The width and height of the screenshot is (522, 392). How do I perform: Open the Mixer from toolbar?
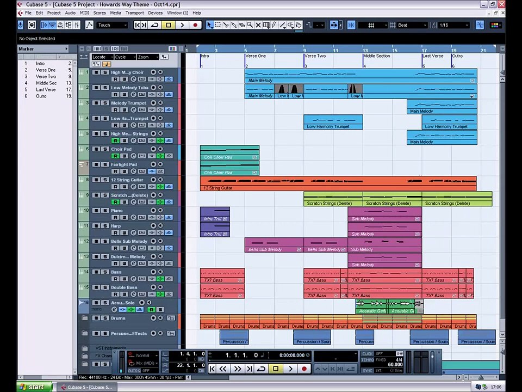(77, 25)
